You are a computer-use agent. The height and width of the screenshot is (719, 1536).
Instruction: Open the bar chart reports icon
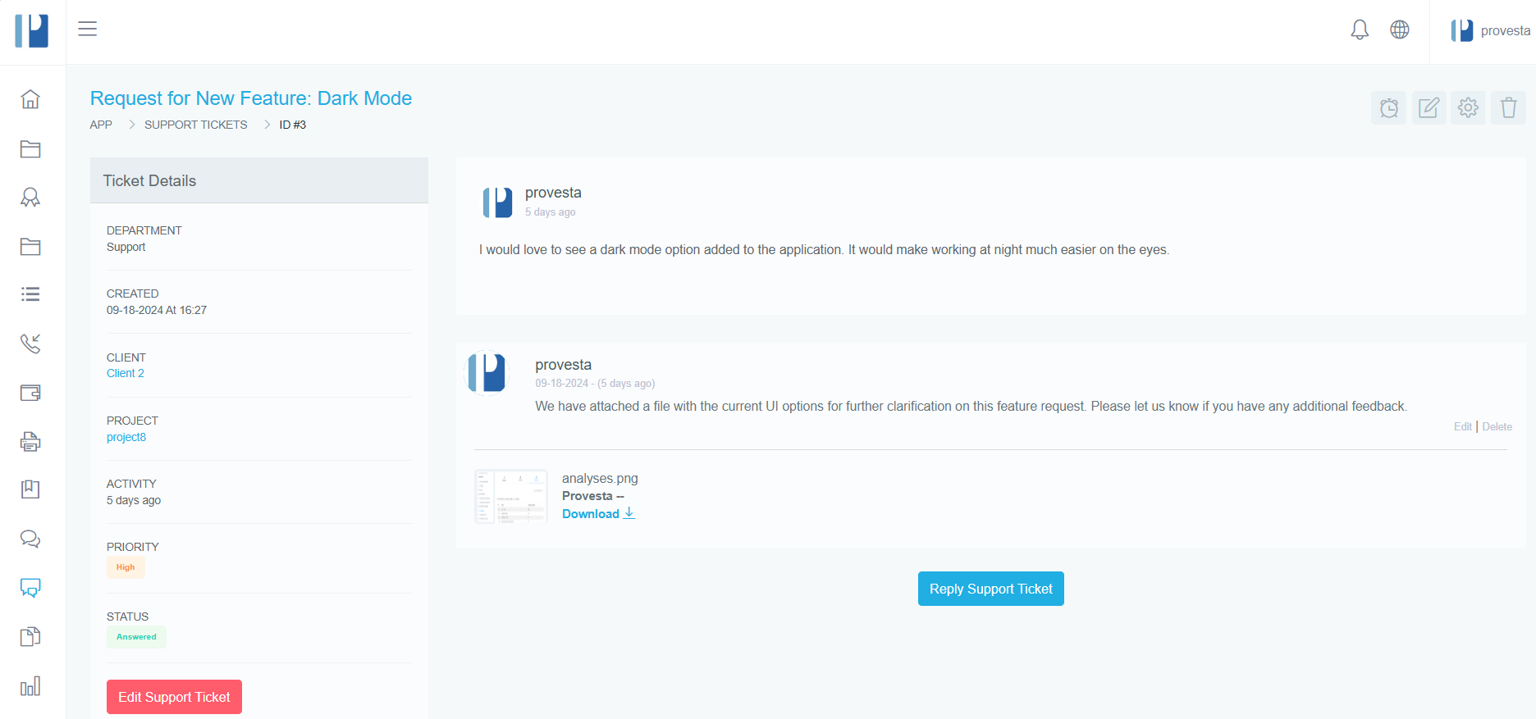(30, 686)
